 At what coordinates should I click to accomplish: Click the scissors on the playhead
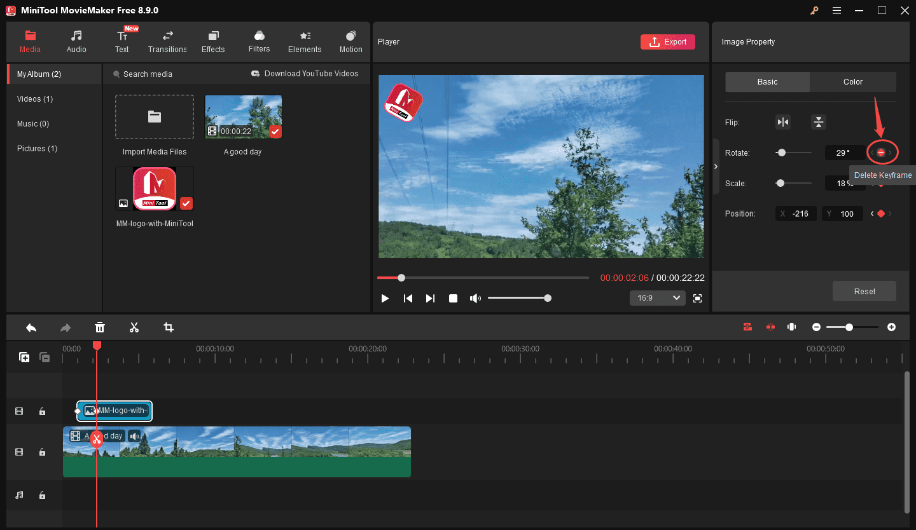click(96, 439)
